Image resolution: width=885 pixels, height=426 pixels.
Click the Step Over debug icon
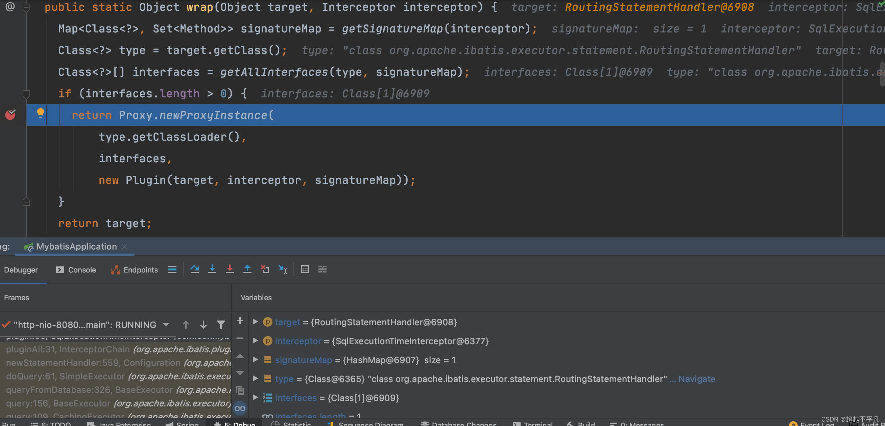point(194,269)
